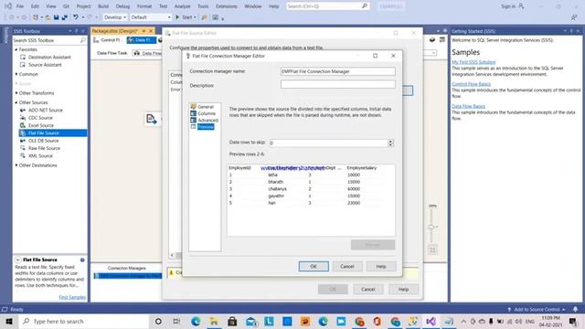Click the Save icon in toolbar
The height and width of the screenshot is (329, 585).
click(x=57, y=17)
